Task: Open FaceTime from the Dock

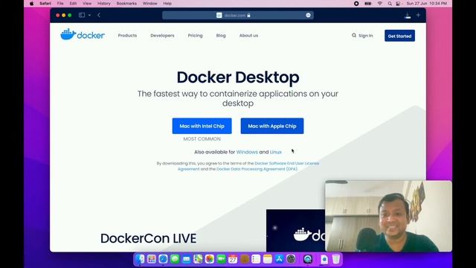Action: pos(222,259)
